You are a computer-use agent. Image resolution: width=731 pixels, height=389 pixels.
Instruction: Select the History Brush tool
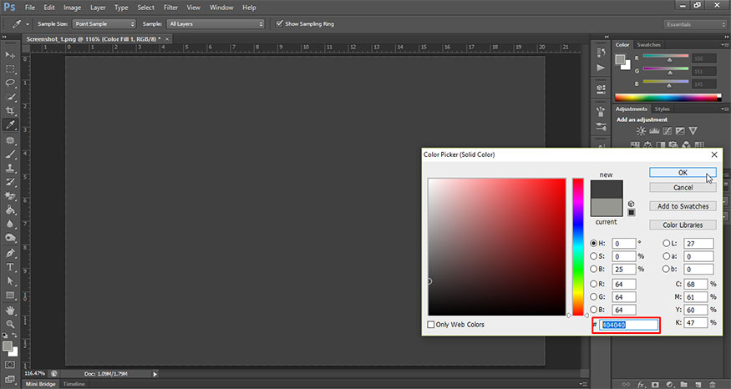[x=10, y=182]
